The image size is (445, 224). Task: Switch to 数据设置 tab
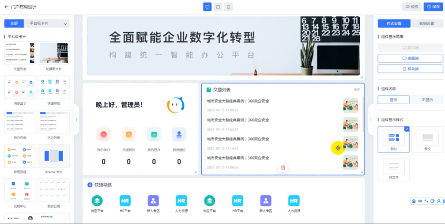[427, 23]
